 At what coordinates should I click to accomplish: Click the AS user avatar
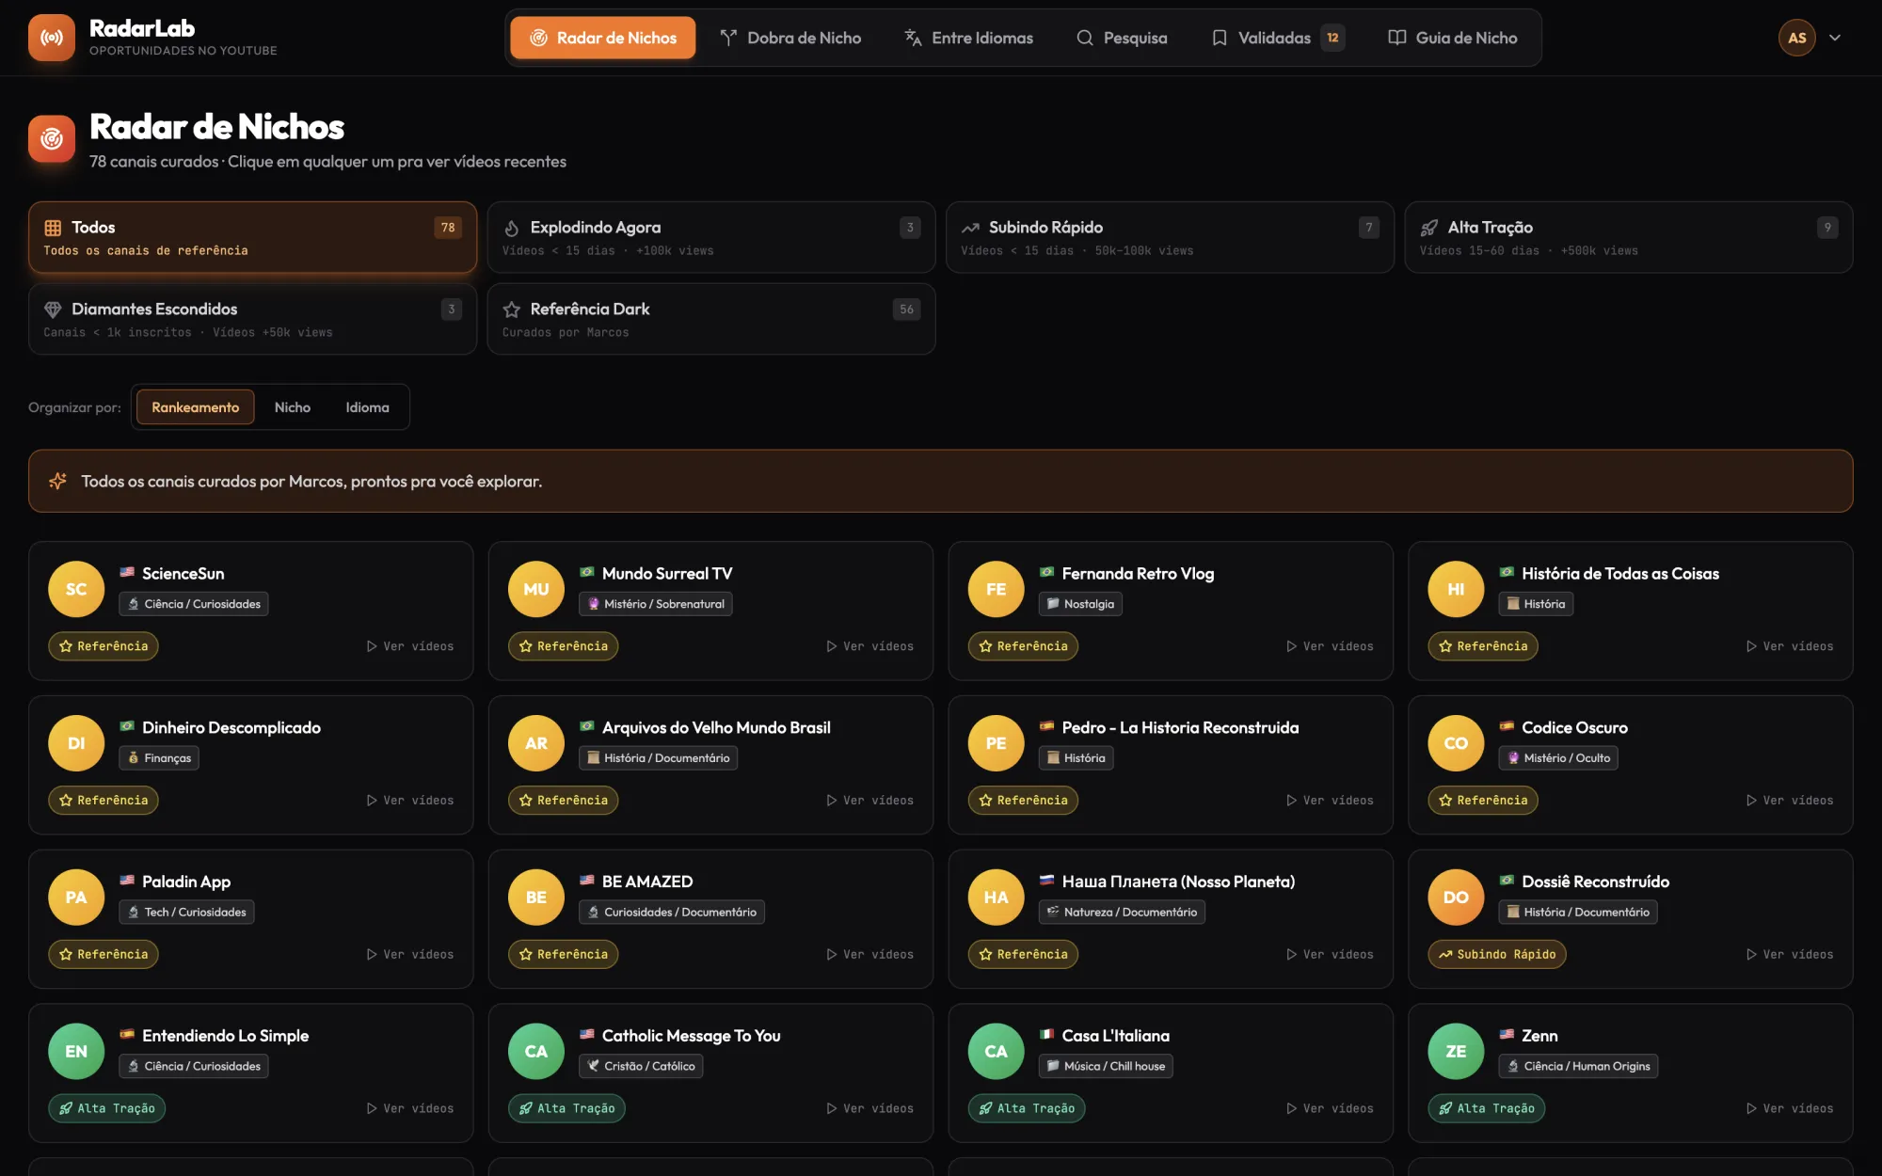(x=1796, y=38)
